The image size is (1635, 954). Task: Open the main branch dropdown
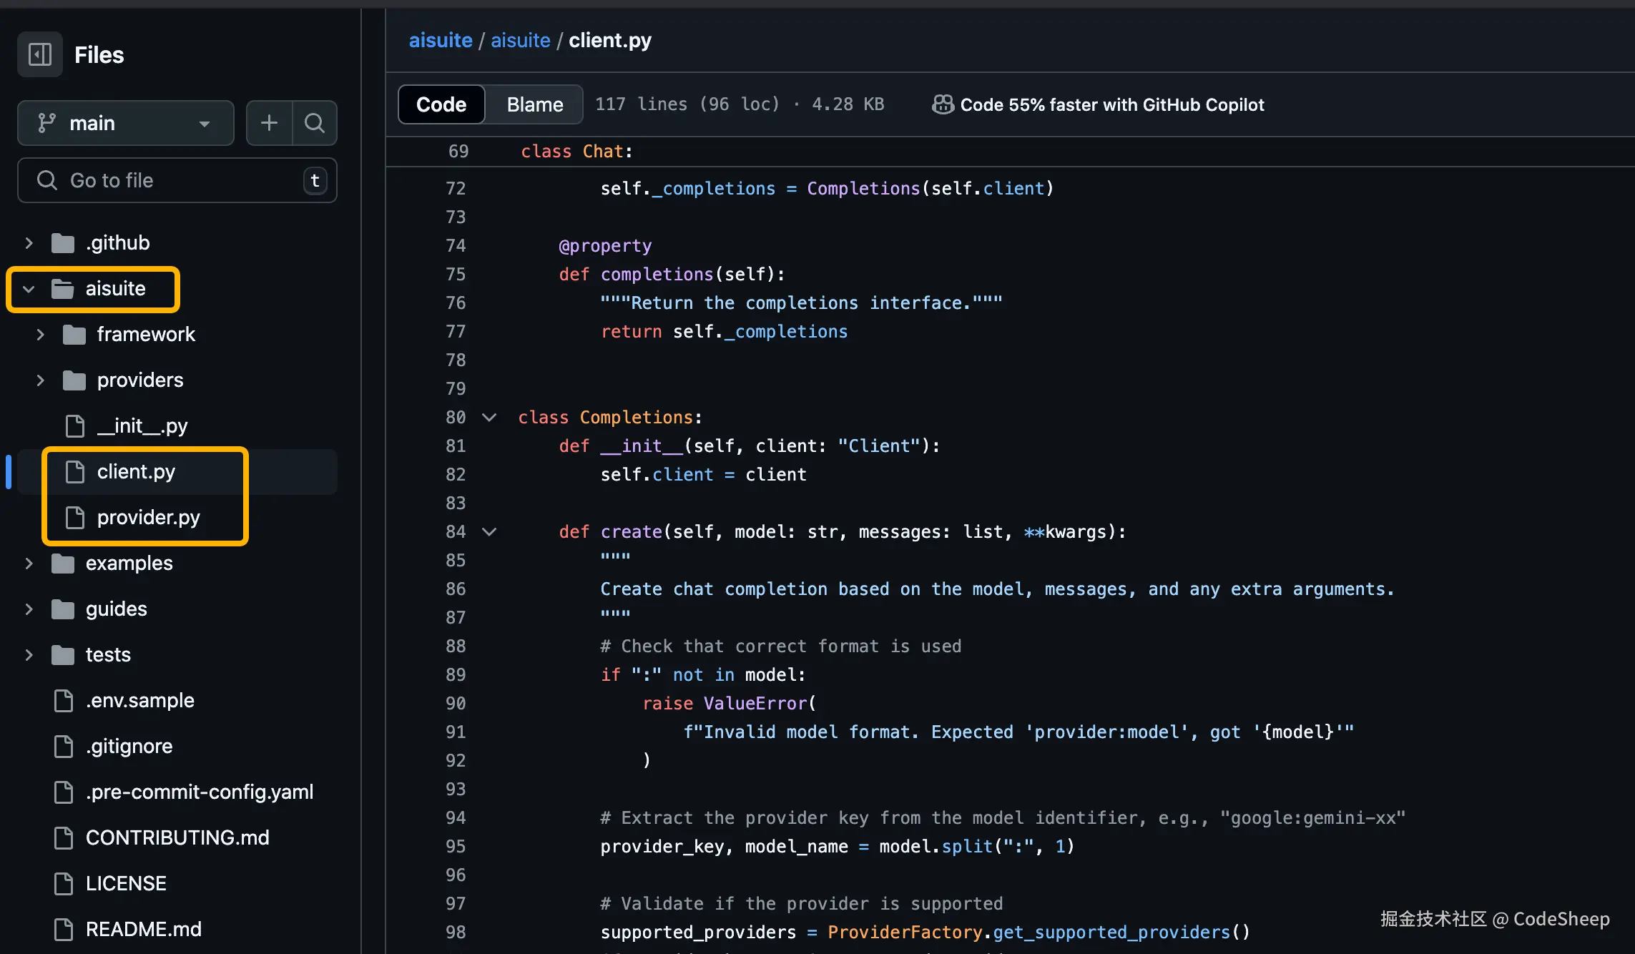coord(126,123)
